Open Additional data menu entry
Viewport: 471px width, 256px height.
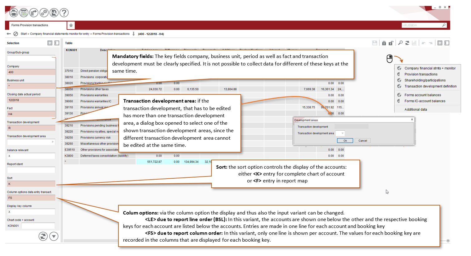click(416, 109)
